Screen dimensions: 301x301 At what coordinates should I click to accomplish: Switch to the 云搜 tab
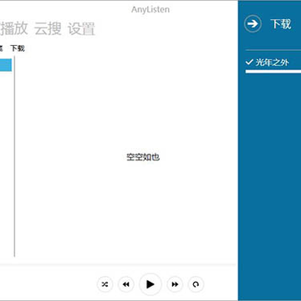tap(48, 29)
